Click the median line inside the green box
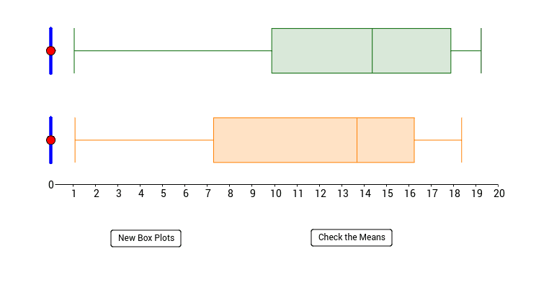Image resolution: width=549 pixels, height=287 pixels. point(372,50)
